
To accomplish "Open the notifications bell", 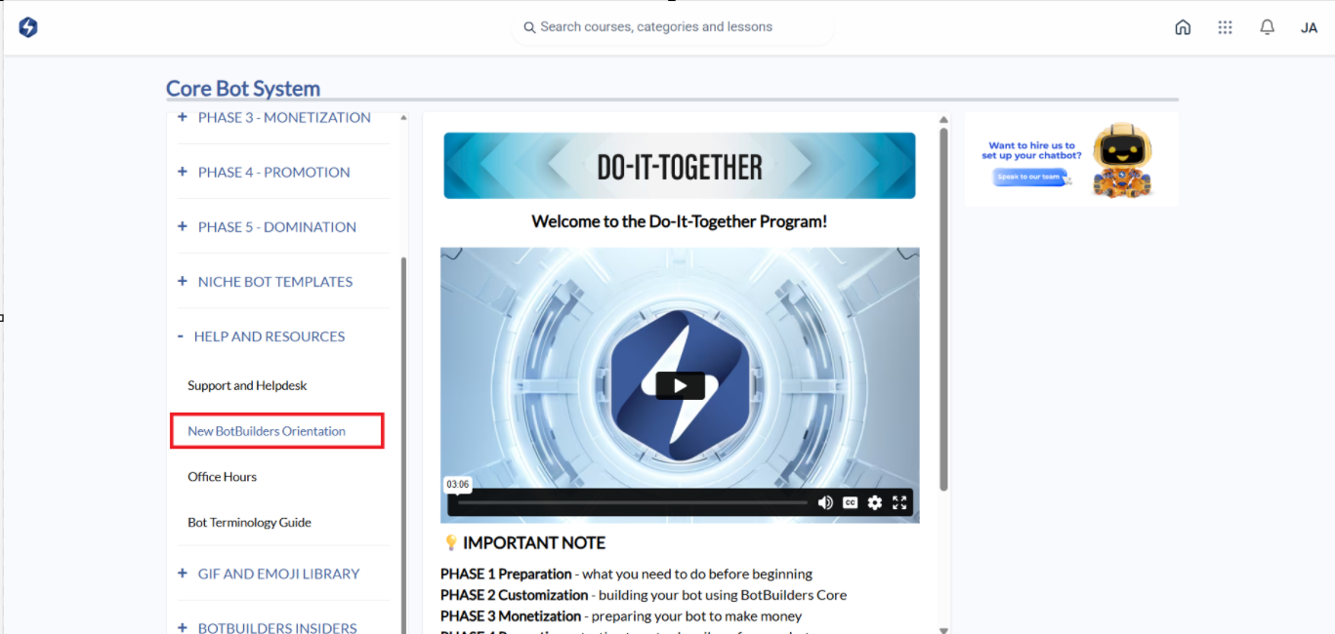I will [1267, 27].
